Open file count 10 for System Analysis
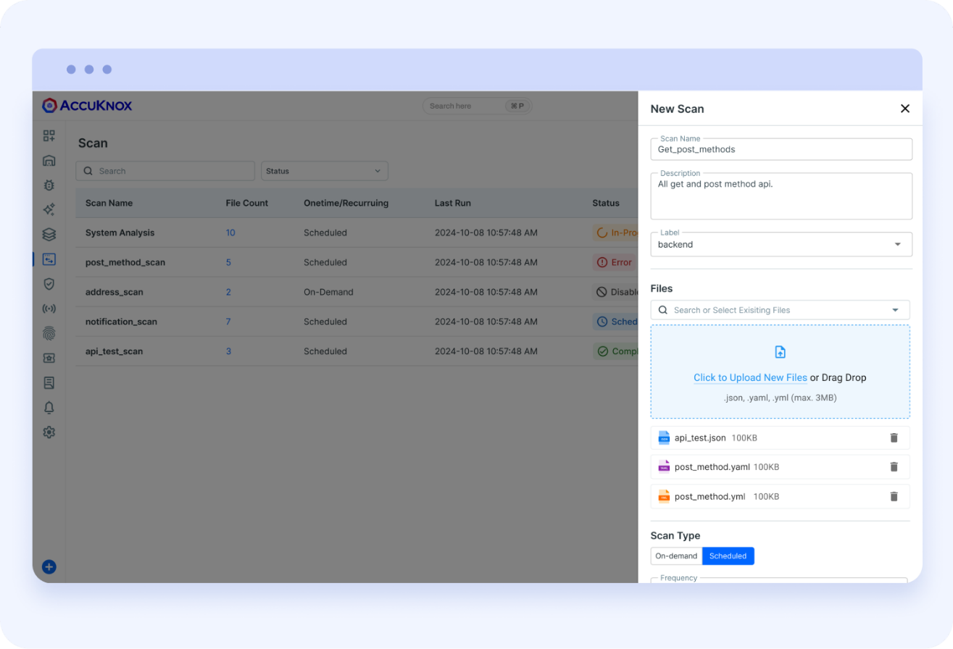The height and width of the screenshot is (649, 953). pyautogui.click(x=230, y=233)
